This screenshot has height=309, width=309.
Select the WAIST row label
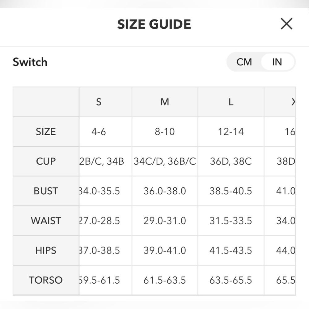click(46, 221)
